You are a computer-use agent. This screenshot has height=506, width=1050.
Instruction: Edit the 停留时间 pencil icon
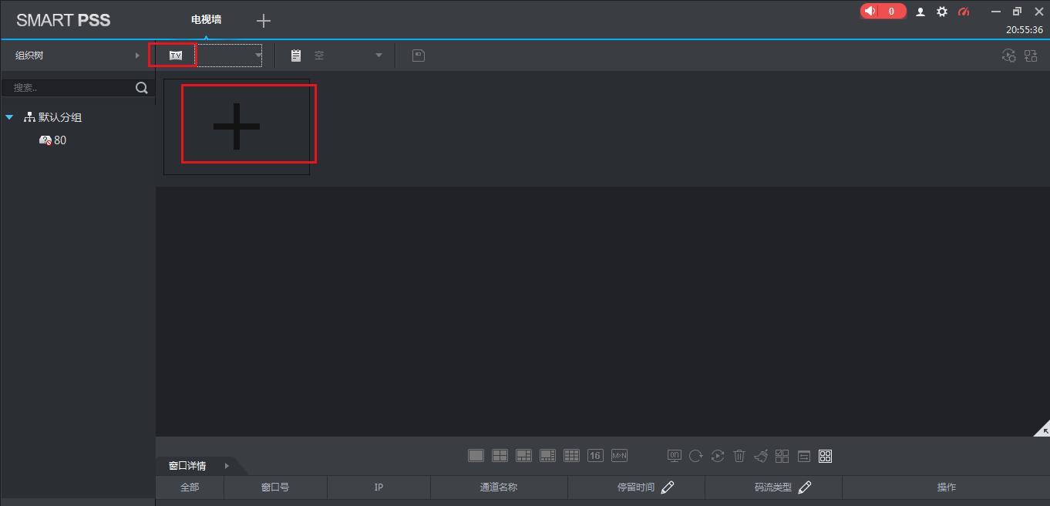(x=668, y=487)
